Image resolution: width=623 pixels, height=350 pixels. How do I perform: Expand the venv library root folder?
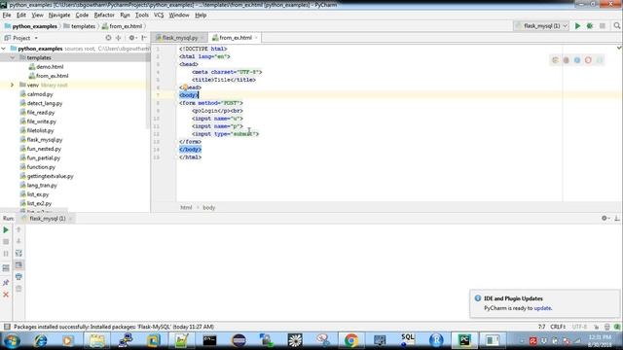13,85
